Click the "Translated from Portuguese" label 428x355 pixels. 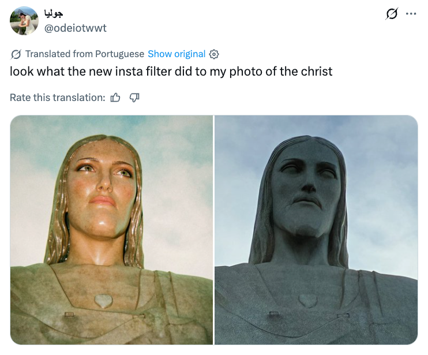pos(85,54)
